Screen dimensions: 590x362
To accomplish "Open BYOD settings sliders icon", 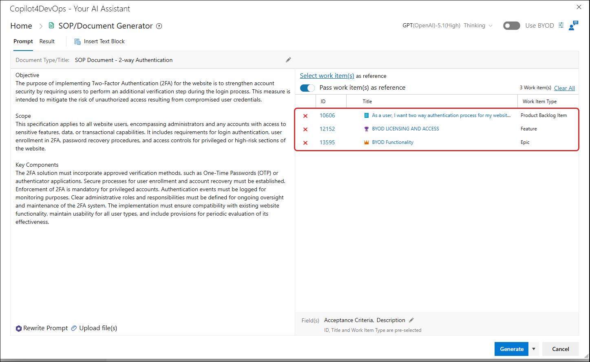I will [561, 25].
